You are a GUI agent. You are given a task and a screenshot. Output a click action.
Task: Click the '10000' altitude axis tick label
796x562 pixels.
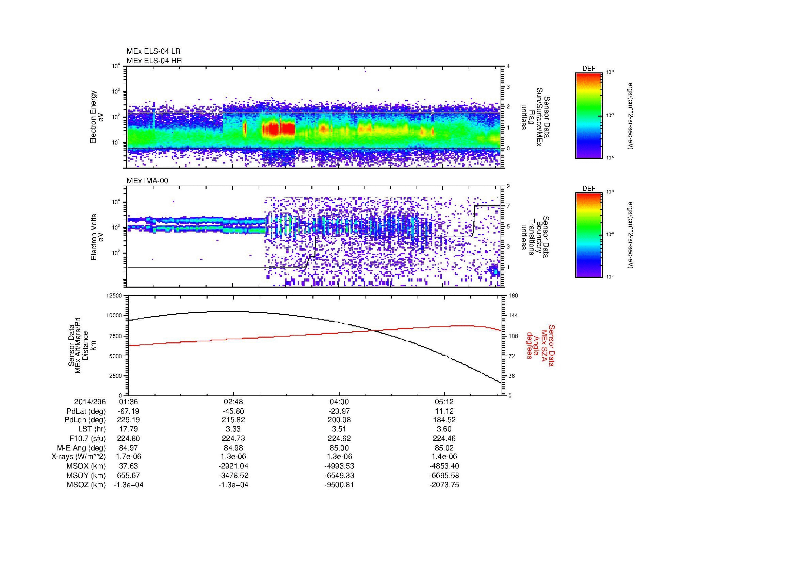[115, 316]
